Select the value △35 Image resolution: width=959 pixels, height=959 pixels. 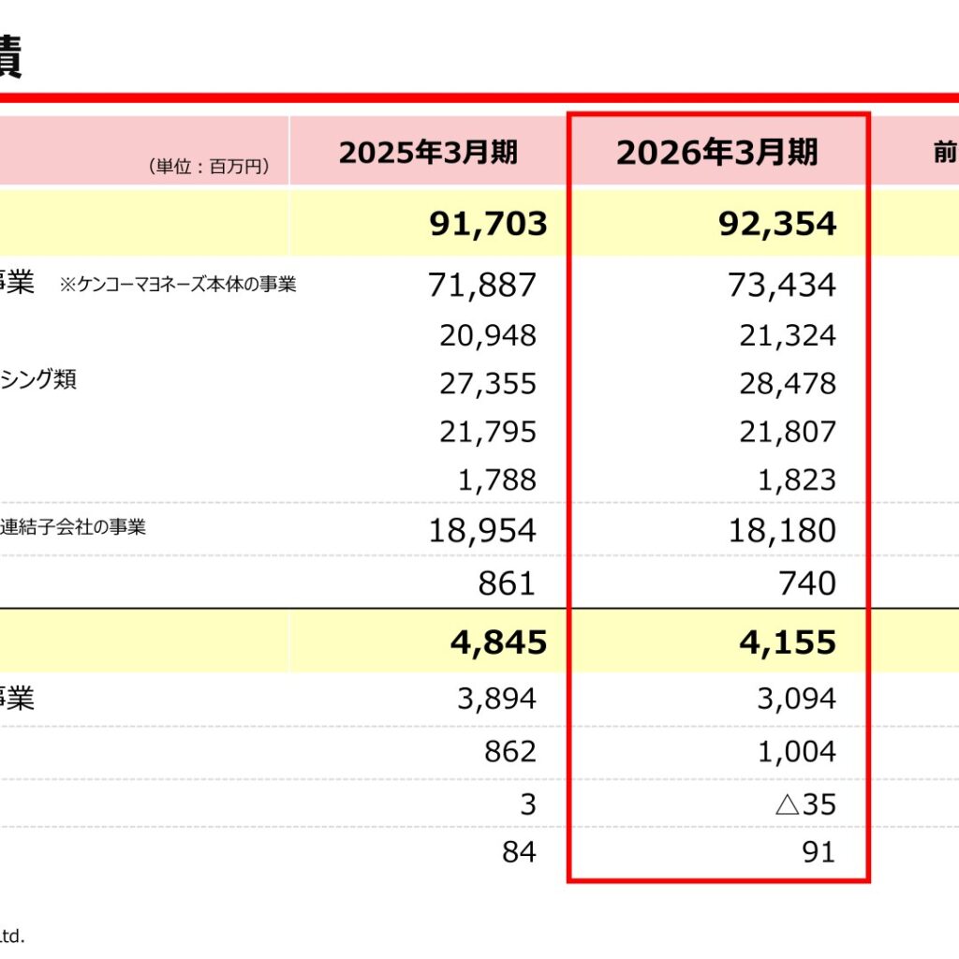(x=805, y=804)
